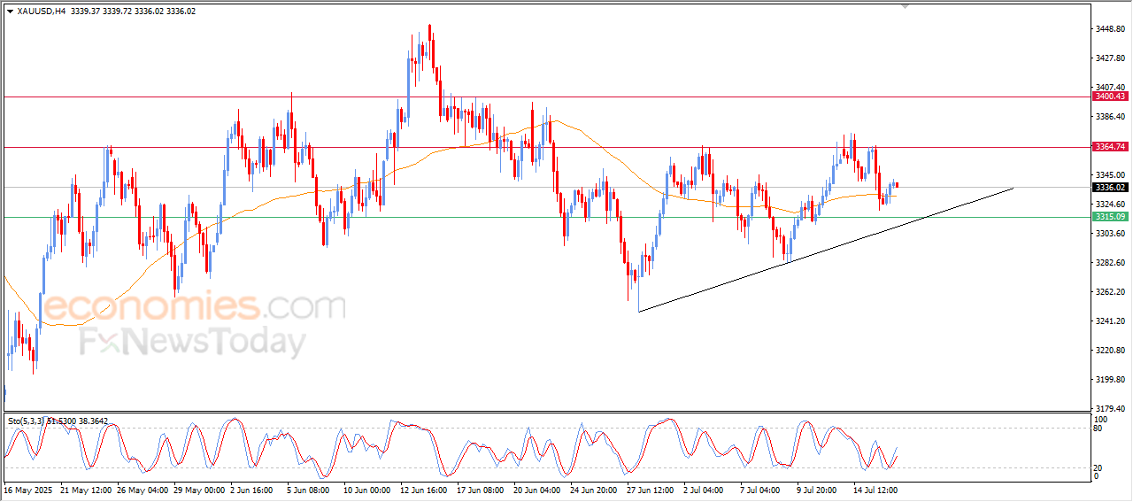Click the gray chart shift triangle marker
This screenshot has height=502, width=1133.
(x=905, y=6)
